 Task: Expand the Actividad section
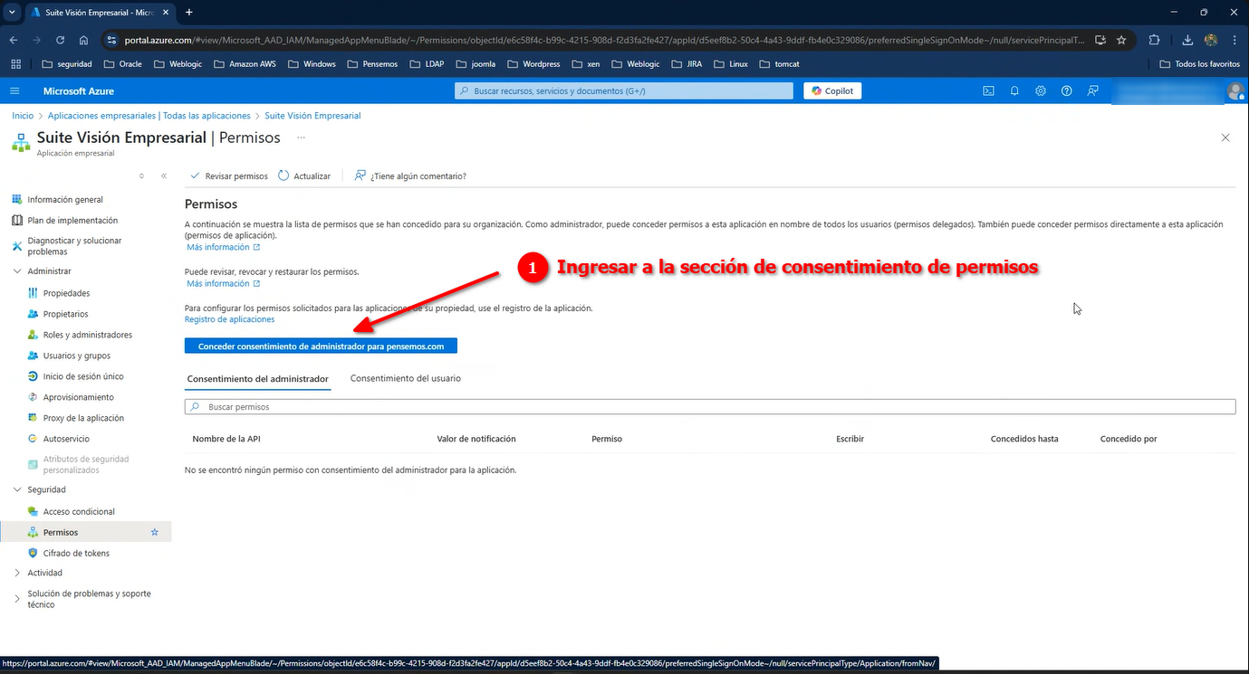[18, 573]
